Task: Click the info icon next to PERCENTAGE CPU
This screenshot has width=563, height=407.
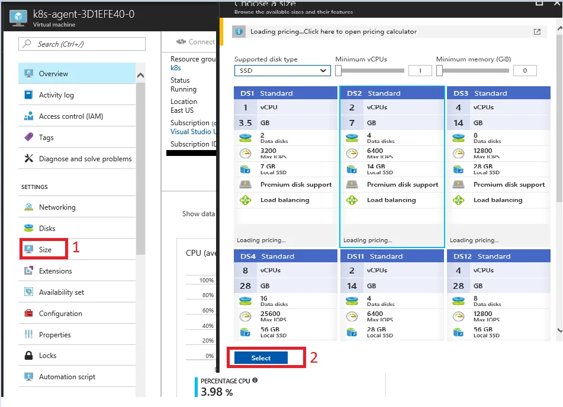Action: pyautogui.click(x=255, y=380)
